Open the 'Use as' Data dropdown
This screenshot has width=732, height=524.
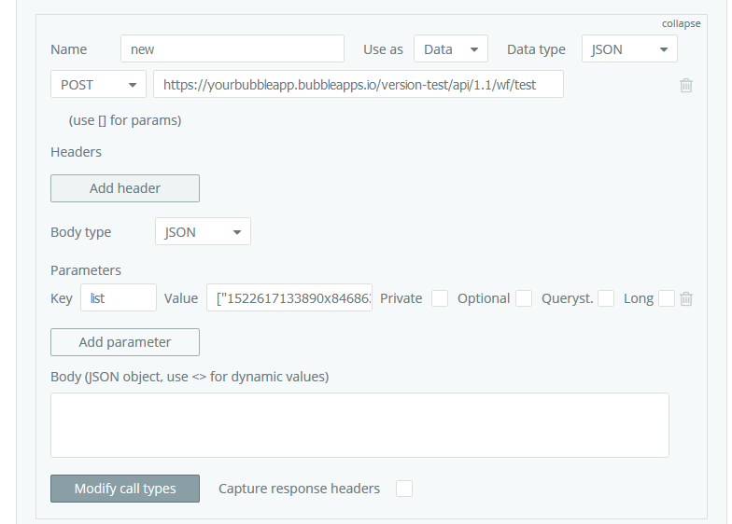450,49
